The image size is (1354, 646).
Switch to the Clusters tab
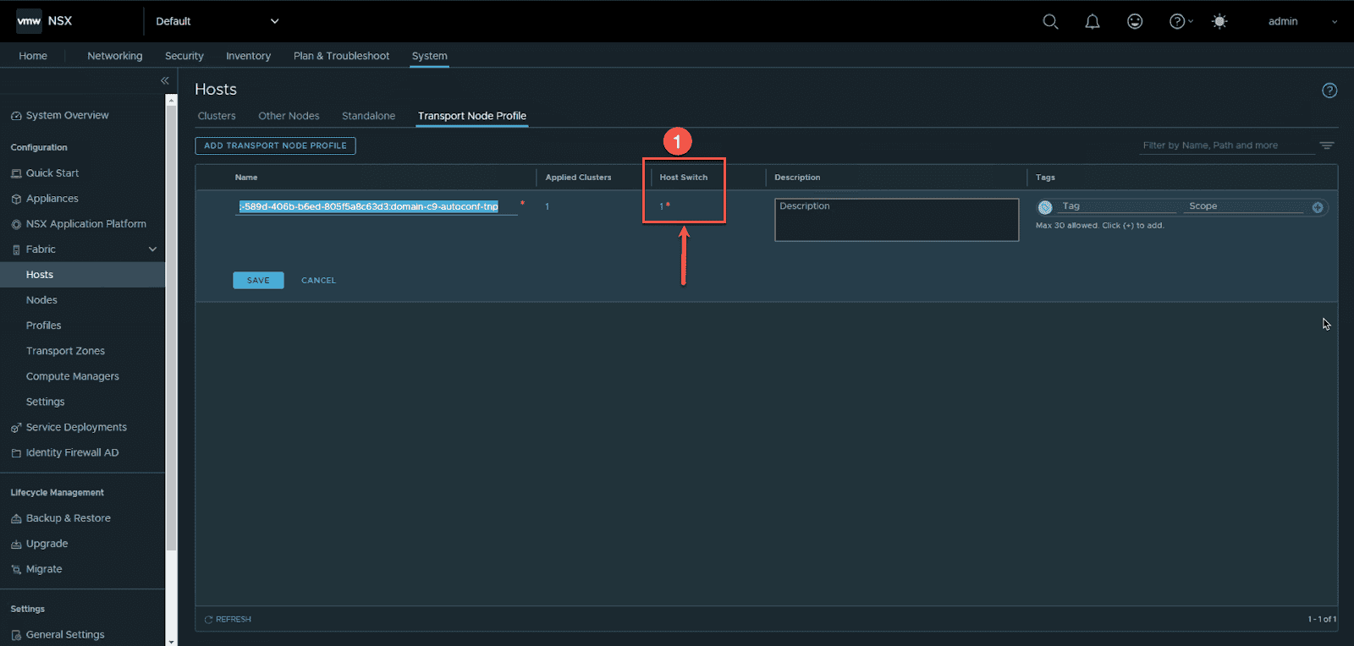217,116
